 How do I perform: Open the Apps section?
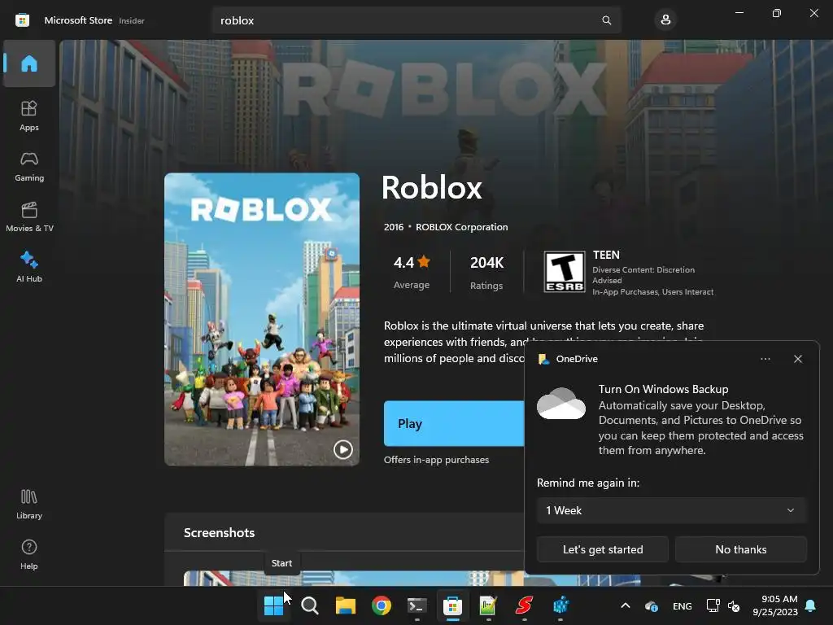click(x=29, y=116)
